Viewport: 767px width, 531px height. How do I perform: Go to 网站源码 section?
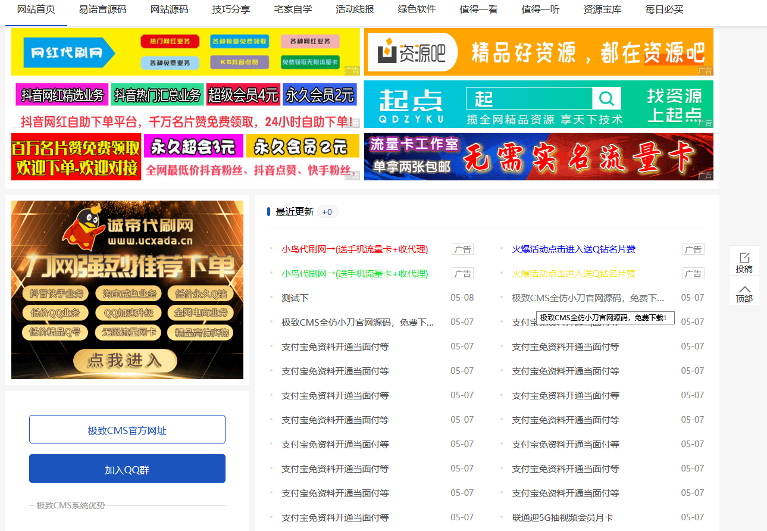click(169, 10)
